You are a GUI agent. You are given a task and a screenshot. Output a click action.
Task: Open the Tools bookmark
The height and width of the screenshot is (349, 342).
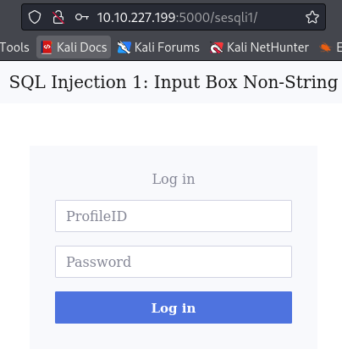tap(14, 47)
